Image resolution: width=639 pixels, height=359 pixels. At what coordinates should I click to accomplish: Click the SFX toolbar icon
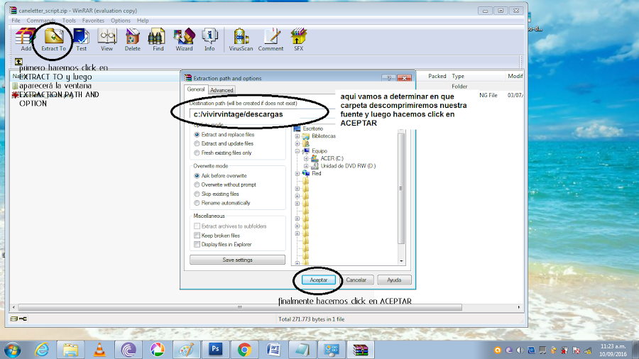click(298, 40)
